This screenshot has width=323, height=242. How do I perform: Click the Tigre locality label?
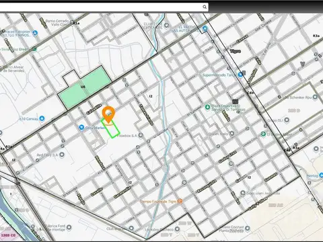(x=236, y=51)
